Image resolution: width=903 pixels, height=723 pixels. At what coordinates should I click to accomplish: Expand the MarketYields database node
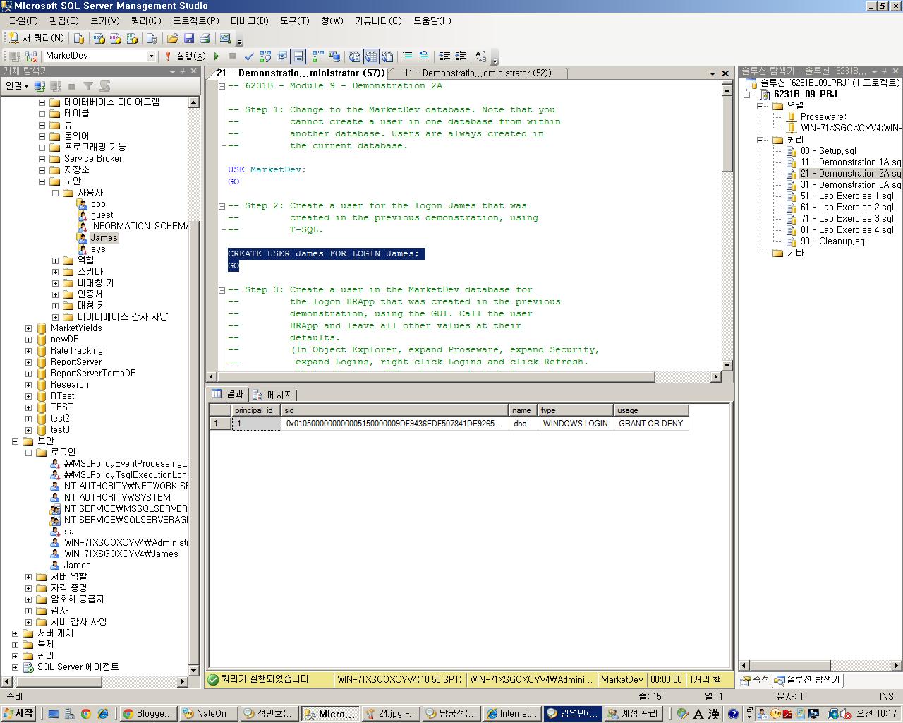click(x=27, y=328)
